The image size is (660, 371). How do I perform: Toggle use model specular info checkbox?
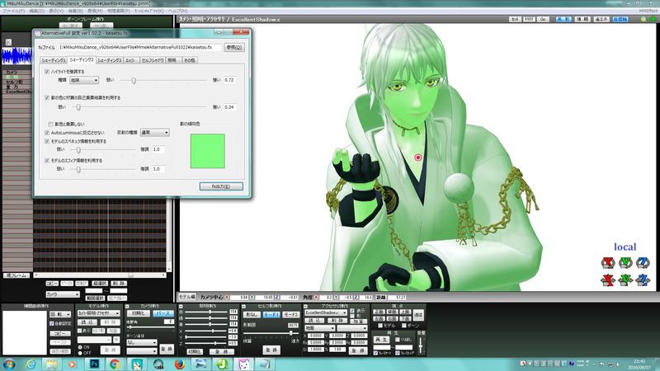click(47, 141)
